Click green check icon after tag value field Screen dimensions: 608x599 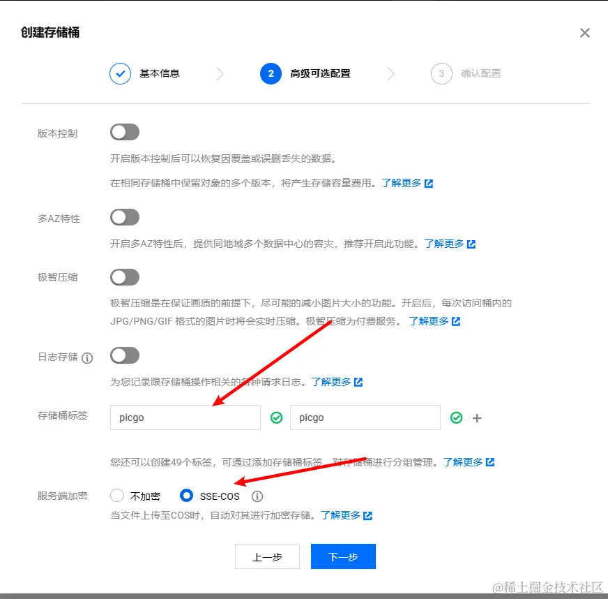[x=457, y=417]
